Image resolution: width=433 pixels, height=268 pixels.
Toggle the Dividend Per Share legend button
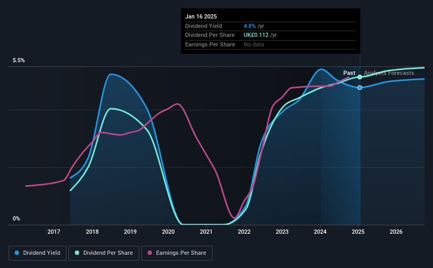point(104,253)
